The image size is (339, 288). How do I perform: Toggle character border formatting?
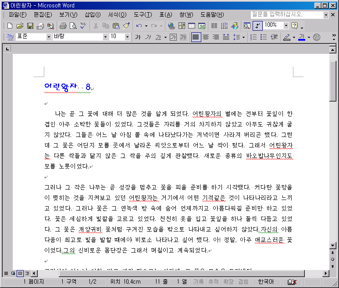tap(173, 37)
